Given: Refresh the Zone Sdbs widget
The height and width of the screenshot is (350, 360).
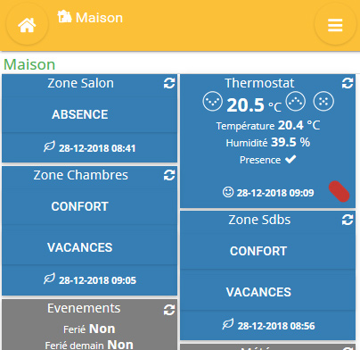Looking at the screenshot, I should tap(348, 220).
